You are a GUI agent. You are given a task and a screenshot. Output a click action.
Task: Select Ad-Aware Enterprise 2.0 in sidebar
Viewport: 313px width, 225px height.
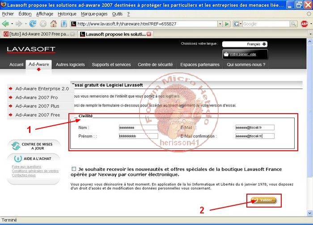point(42,89)
